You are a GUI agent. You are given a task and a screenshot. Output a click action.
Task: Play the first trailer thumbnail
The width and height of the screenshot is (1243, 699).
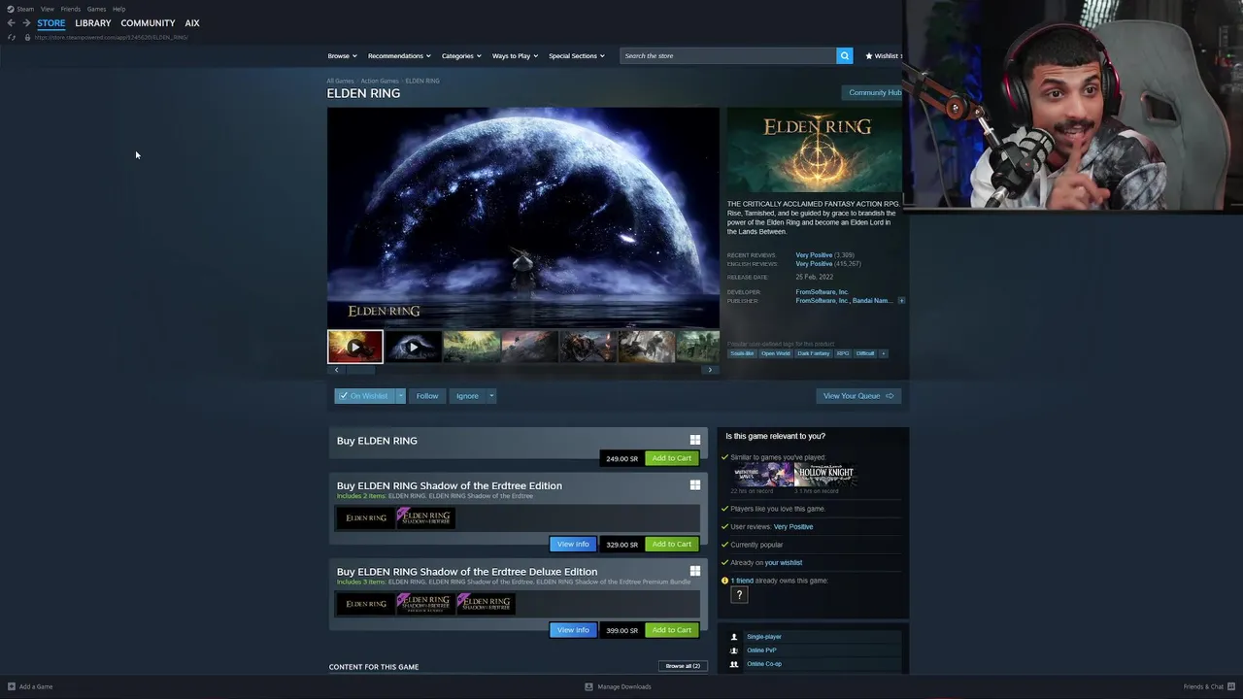[355, 347]
